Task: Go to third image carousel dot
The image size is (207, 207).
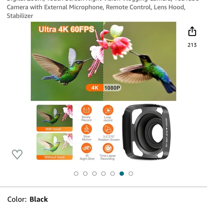Action: coord(94,173)
